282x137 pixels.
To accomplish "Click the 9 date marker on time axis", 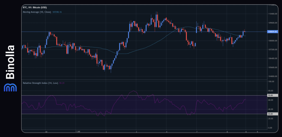I will (x=257, y=132).
